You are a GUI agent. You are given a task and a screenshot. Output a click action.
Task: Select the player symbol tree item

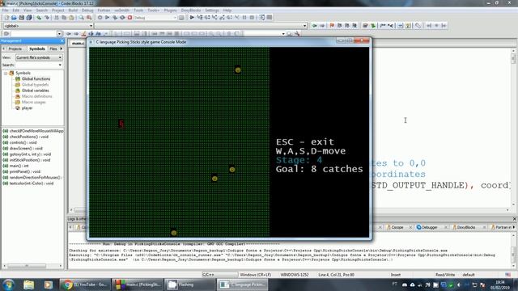pyautogui.click(x=27, y=108)
